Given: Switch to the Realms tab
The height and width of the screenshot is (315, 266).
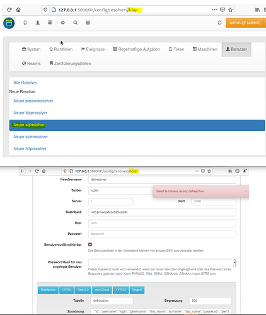Looking at the screenshot, I should 32,64.
